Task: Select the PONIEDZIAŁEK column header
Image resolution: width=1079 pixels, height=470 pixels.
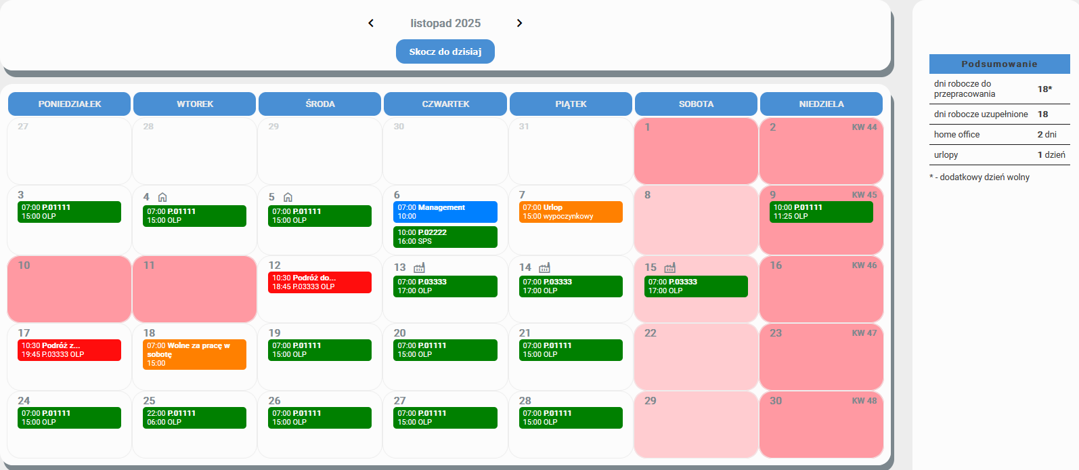Action: [x=69, y=104]
